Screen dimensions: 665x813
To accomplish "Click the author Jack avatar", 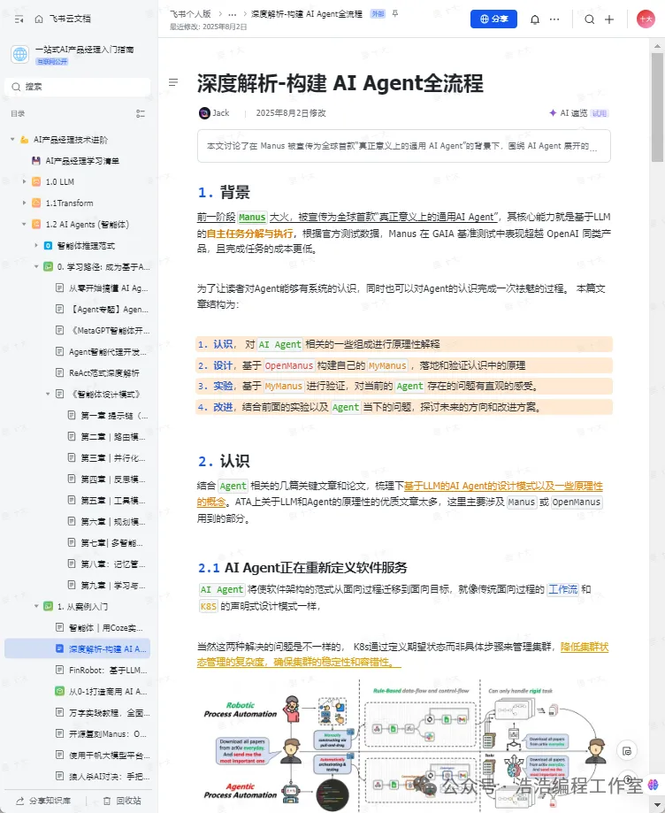I will 205,113.
